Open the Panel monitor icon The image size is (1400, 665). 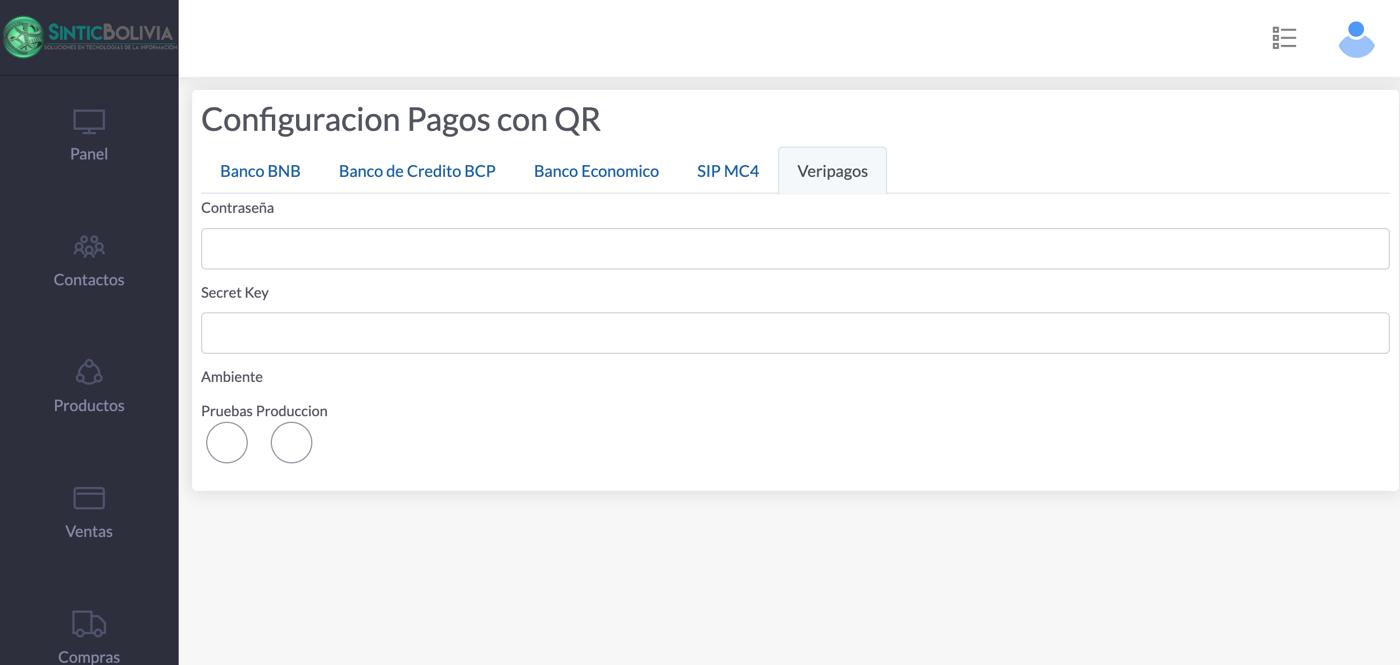89,121
